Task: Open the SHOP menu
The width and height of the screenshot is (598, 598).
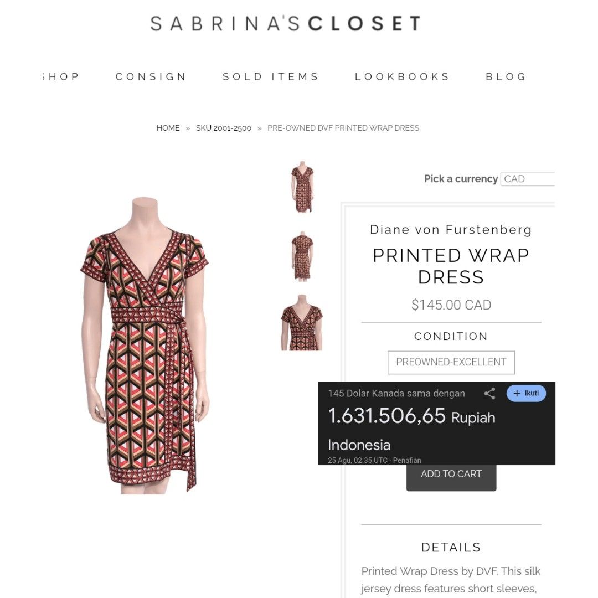Action: 61,76
